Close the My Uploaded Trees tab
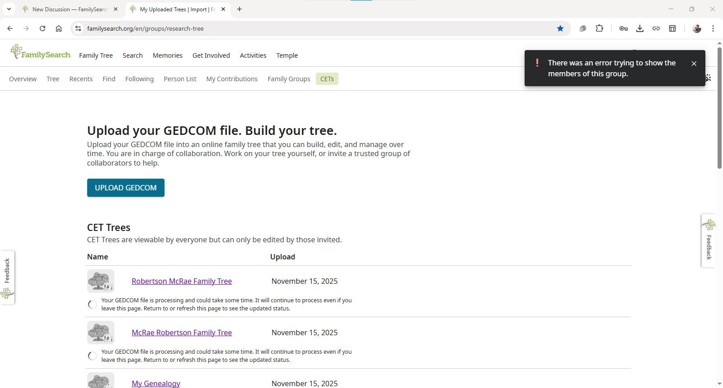 coord(223,9)
